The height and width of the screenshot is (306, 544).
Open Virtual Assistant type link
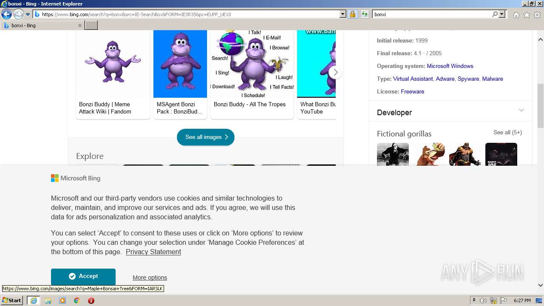(413, 79)
